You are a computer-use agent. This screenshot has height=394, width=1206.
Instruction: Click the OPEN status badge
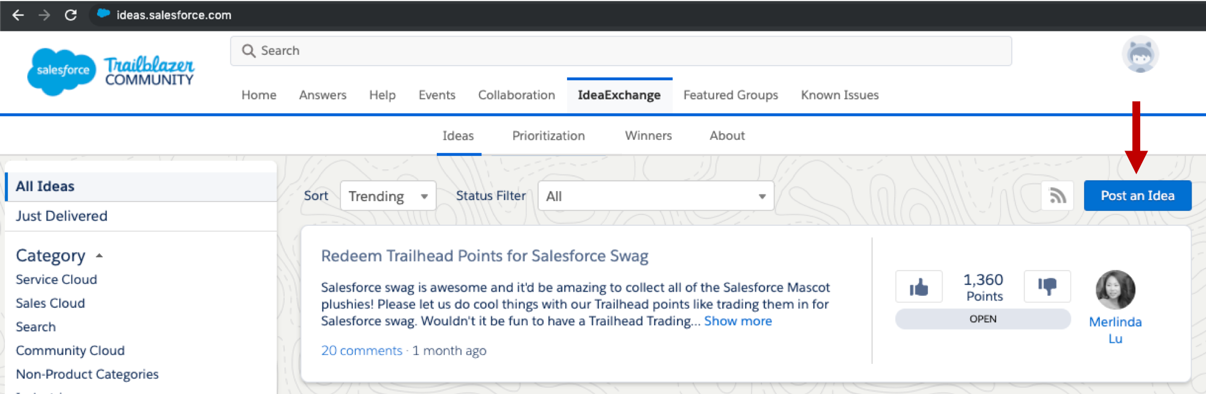[x=983, y=319]
